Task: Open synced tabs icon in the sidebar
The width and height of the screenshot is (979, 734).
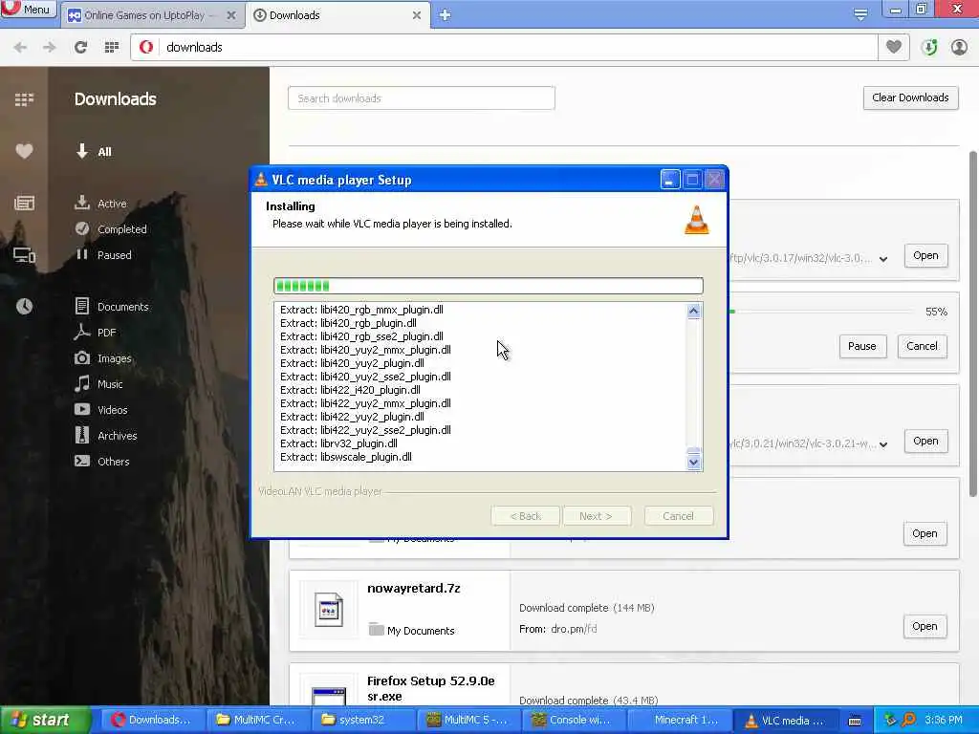Action: 24,254
